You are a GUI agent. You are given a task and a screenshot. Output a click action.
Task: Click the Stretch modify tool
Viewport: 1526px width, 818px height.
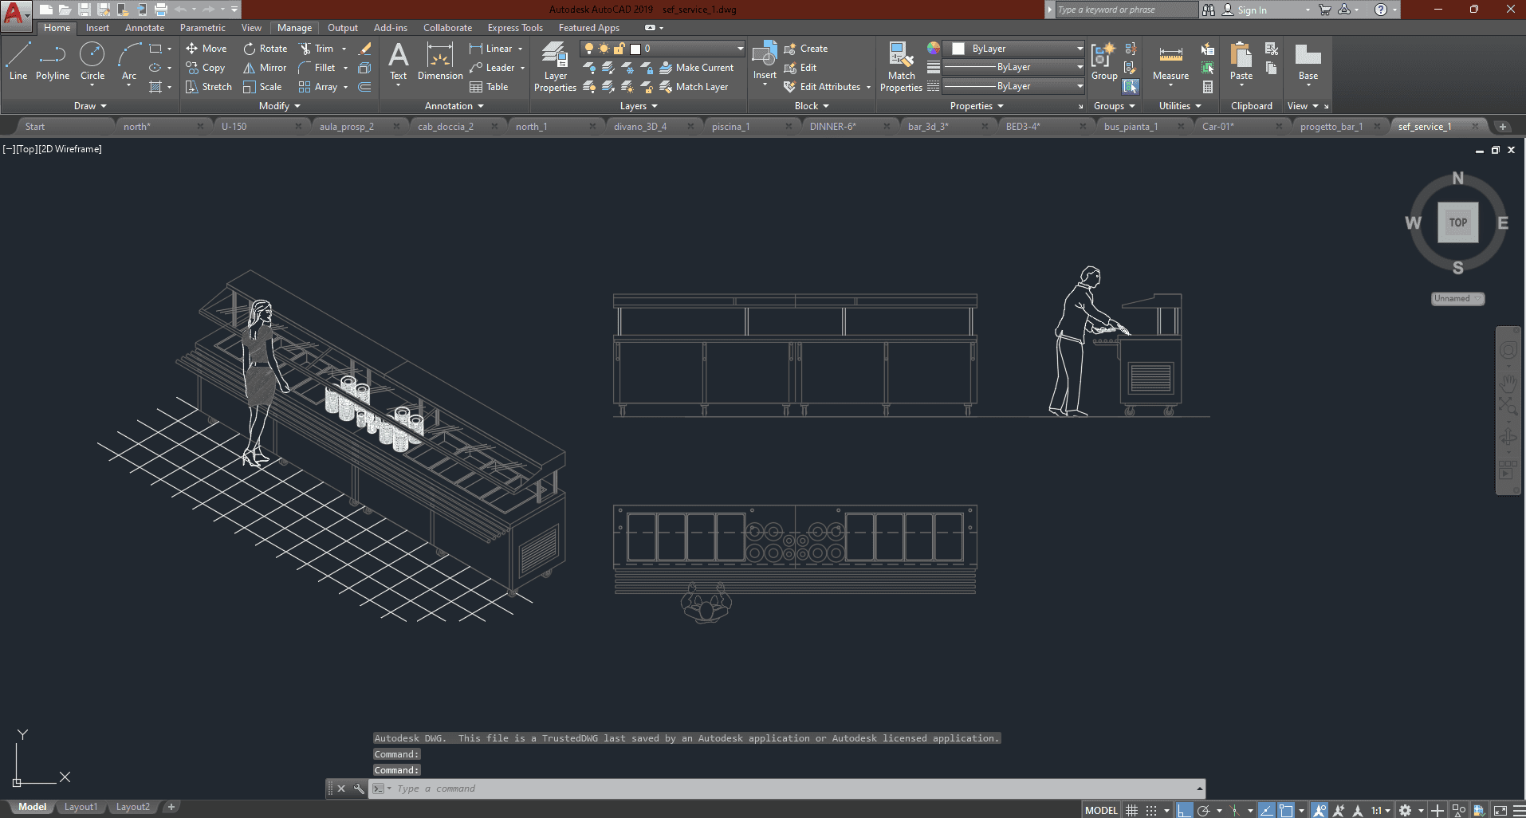(208, 87)
